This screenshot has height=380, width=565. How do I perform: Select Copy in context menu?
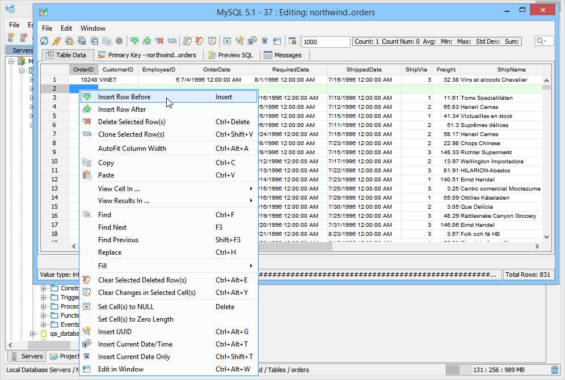(x=169, y=163)
